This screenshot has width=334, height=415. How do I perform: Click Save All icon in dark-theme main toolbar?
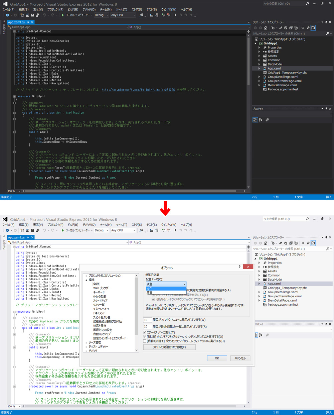click(37, 15)
